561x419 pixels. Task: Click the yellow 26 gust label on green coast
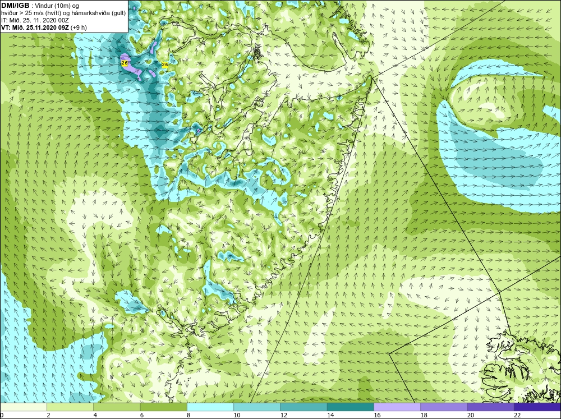(x=165, y=65)
